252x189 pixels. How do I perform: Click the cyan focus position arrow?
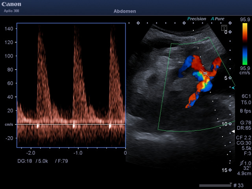233,87
